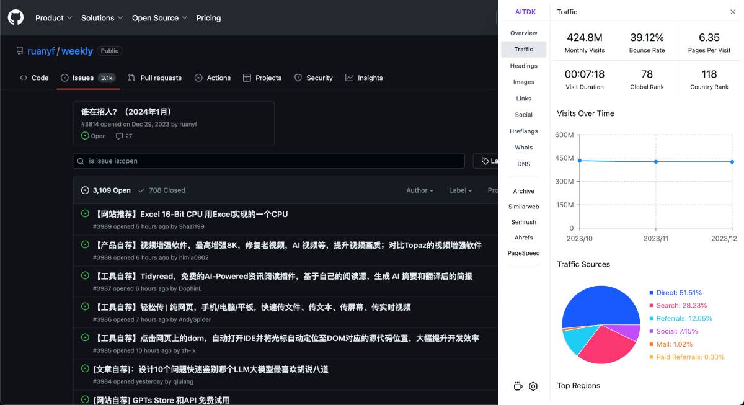Open the GitHub home via logo icon
The height and width of the screenshot is (405, 744).
coord(15,17)
